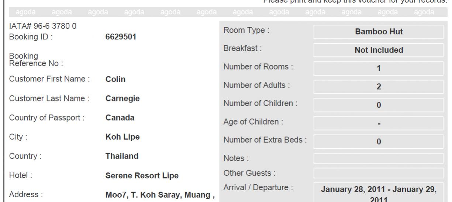Select the Not Included breakfast field
This screenshot has height=202, width=452.
point(378,50)
